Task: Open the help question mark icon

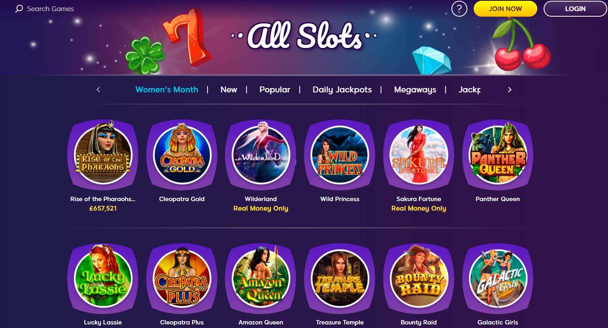Action: point(459,9)
